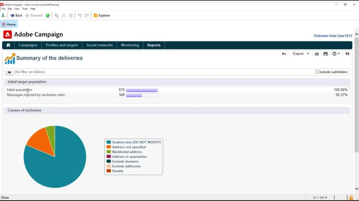
Task: Click the copy icon in toolbar
Action: (x=57, y=16)
